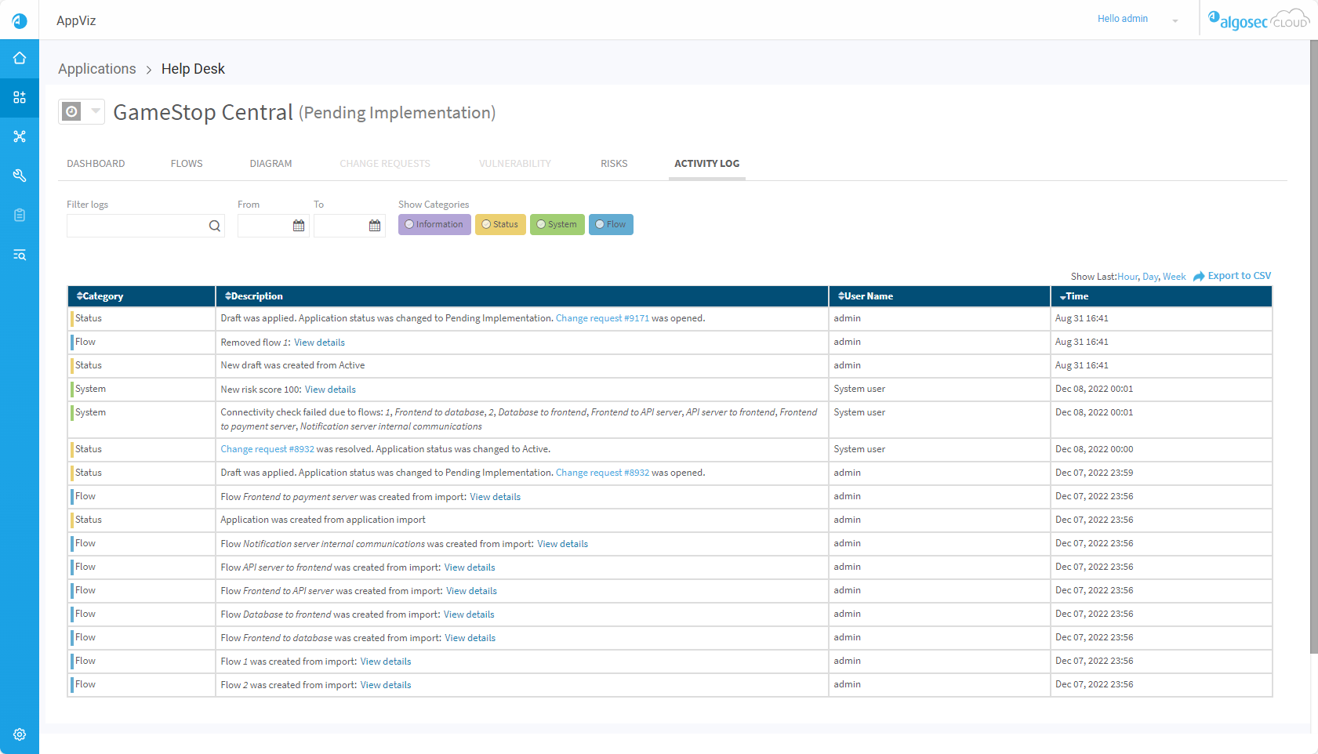Toggle the Status category filter
Viewport: 1318px width, 754px height.
(x=500, y=225)
